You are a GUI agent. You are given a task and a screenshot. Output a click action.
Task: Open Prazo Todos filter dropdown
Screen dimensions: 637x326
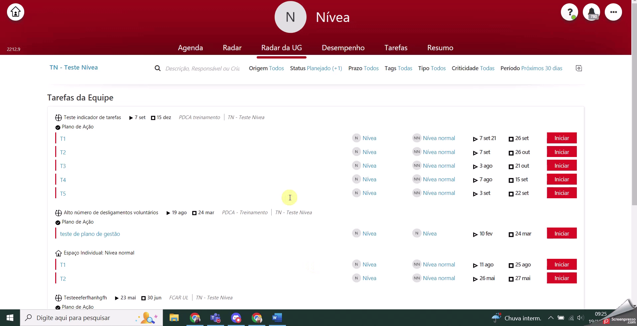[x=363, y=68]
